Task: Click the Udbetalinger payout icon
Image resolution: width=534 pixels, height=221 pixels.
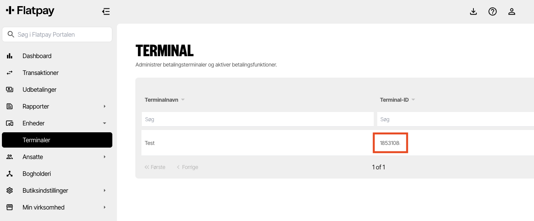Action: click(x=10, y=89)
